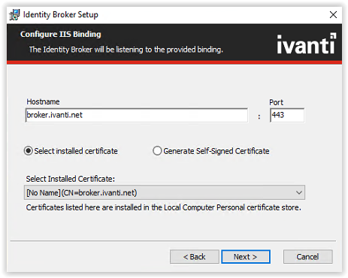Click the Identity Broker Setup installer icon
The width and height of the screenshot is (348, 278).
coord(14,15)
